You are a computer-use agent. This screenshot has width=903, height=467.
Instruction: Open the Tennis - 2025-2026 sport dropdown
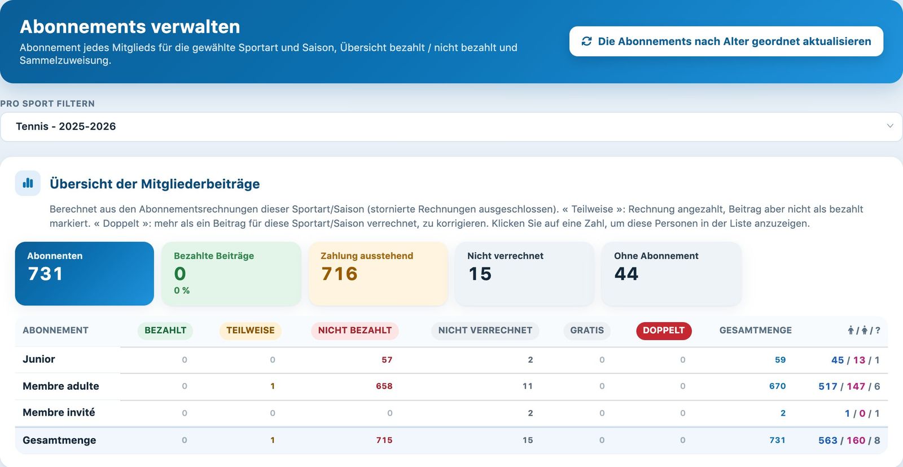click(x=451, y=126)
